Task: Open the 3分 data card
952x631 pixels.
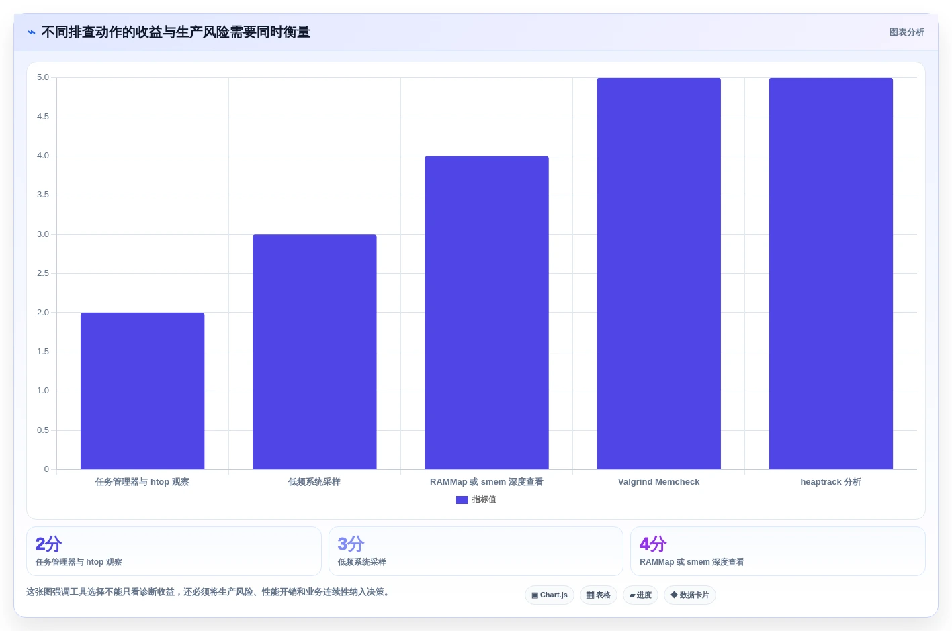Action: tap(476, 551)
